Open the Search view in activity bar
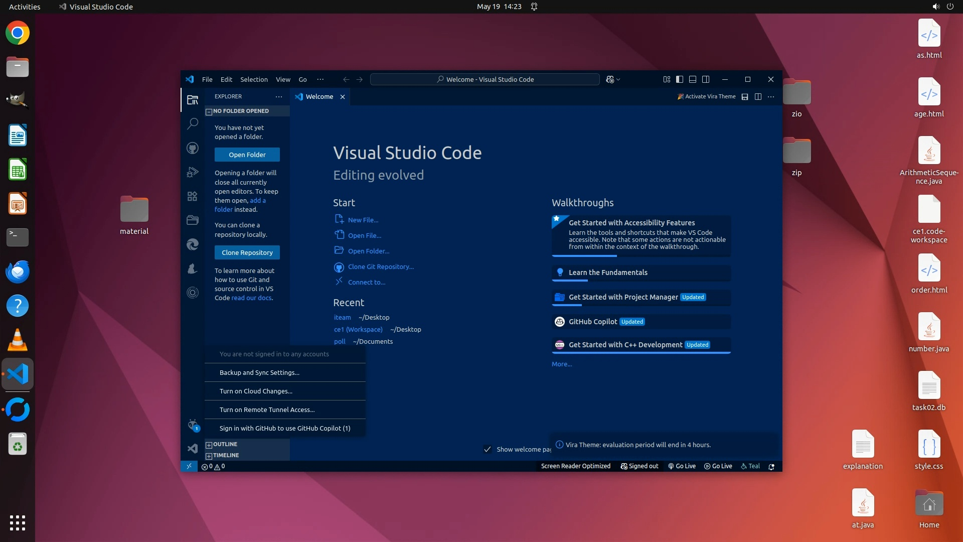Screen dimensions: 963x542 coord(193,123)
